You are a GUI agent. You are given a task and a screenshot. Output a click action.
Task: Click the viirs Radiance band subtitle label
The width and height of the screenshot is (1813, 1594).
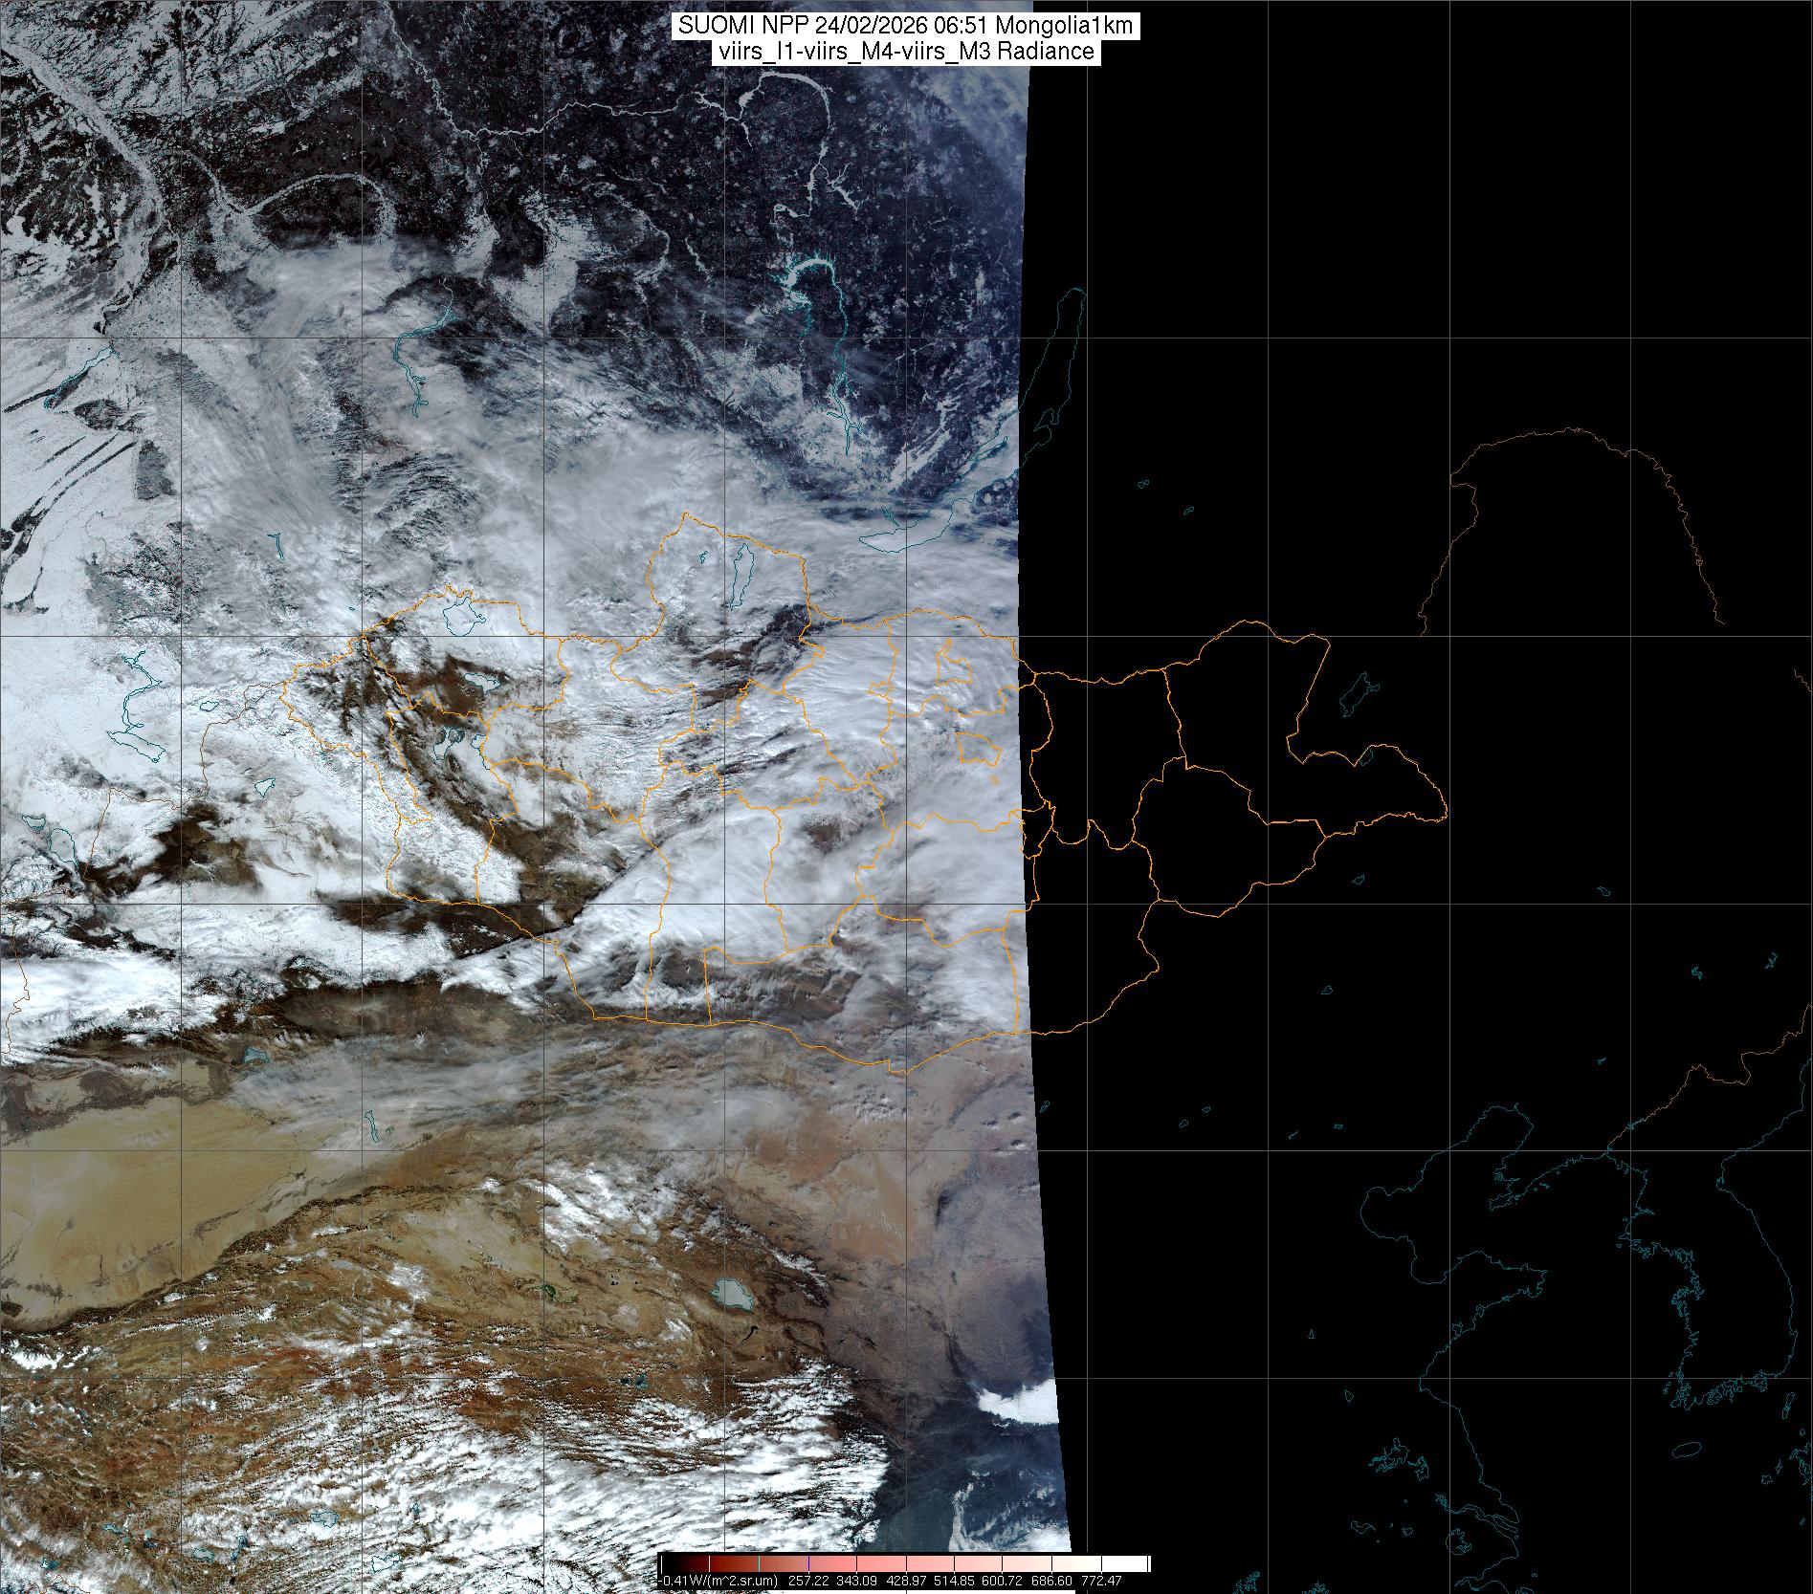point(906,52)
